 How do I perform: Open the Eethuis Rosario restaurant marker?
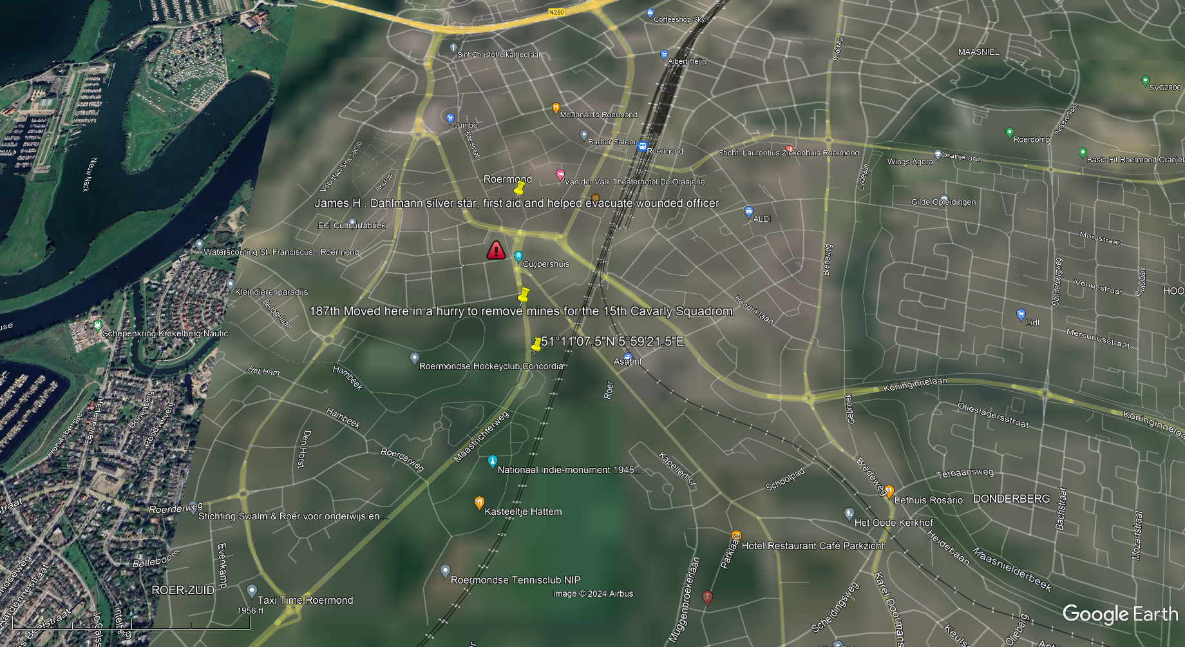click(x=889, y=492)
